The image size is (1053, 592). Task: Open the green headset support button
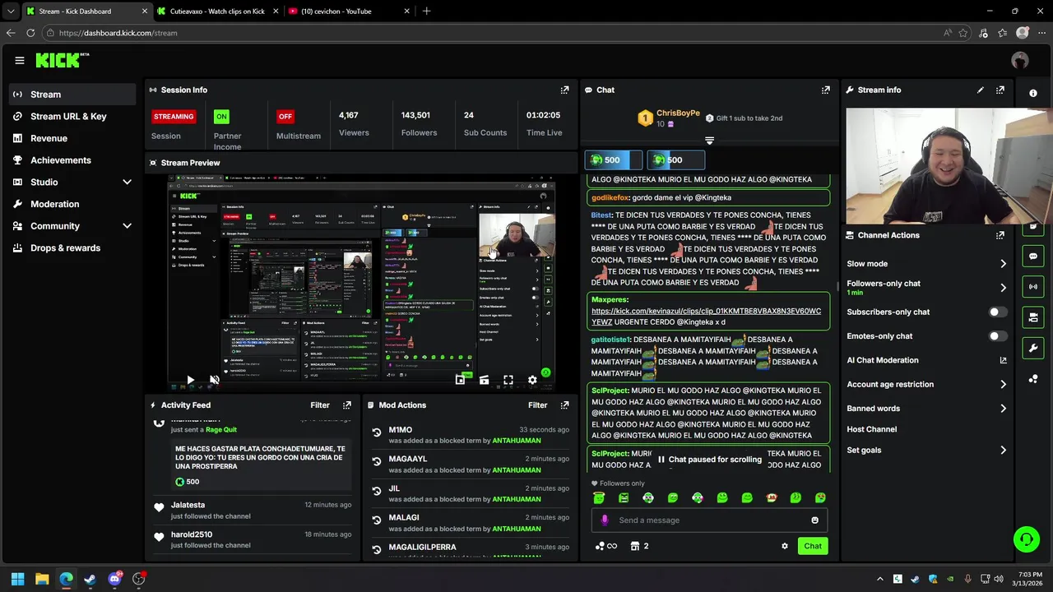coord(1027,539)
